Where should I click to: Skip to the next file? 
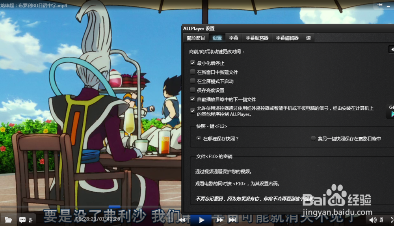click(x=233, y=220)
